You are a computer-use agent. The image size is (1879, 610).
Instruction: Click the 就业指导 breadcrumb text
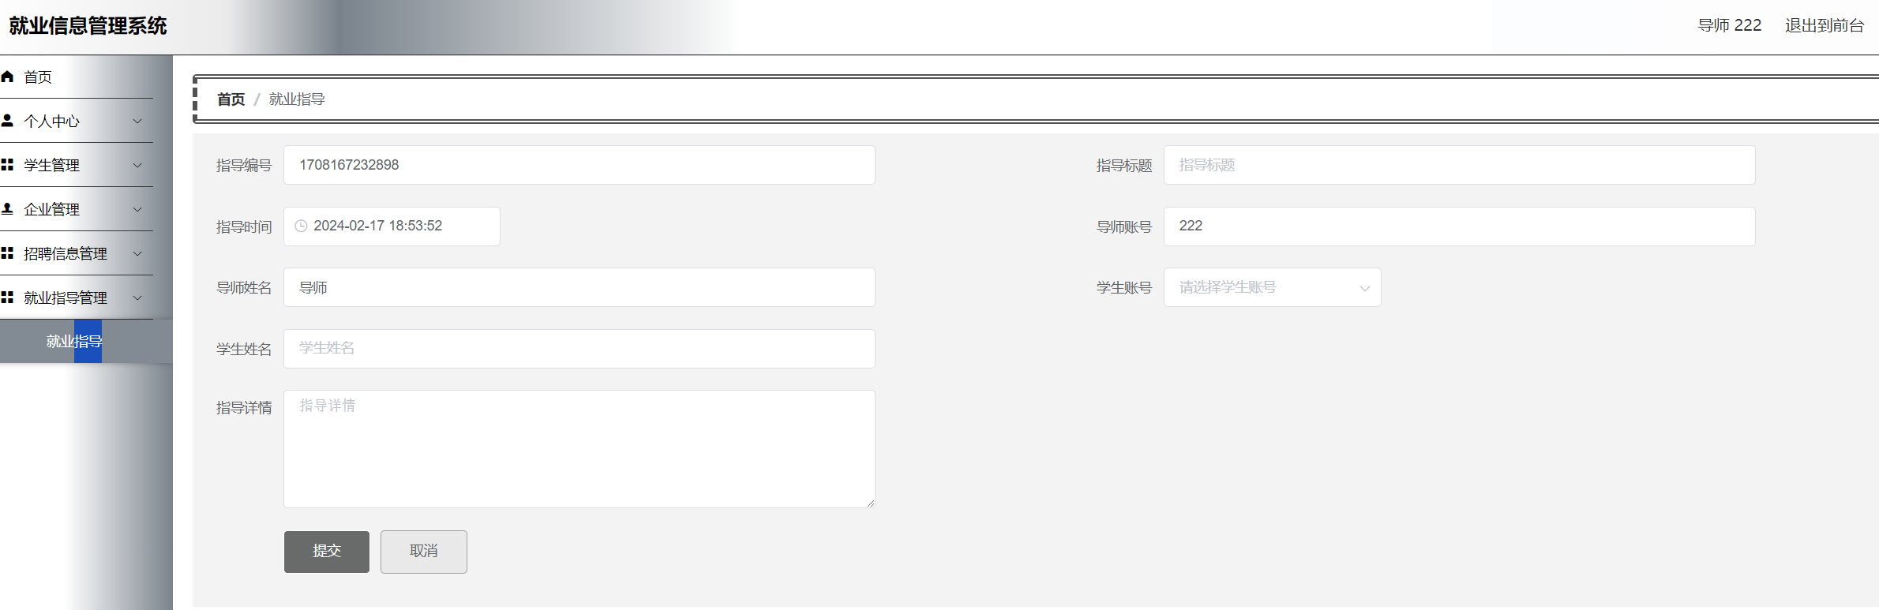point(297,99)
